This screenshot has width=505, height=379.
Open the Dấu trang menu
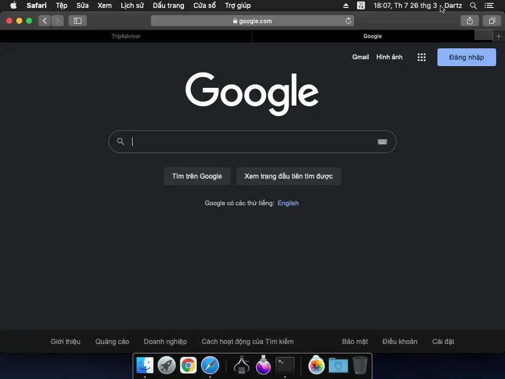tap(169, 5)
